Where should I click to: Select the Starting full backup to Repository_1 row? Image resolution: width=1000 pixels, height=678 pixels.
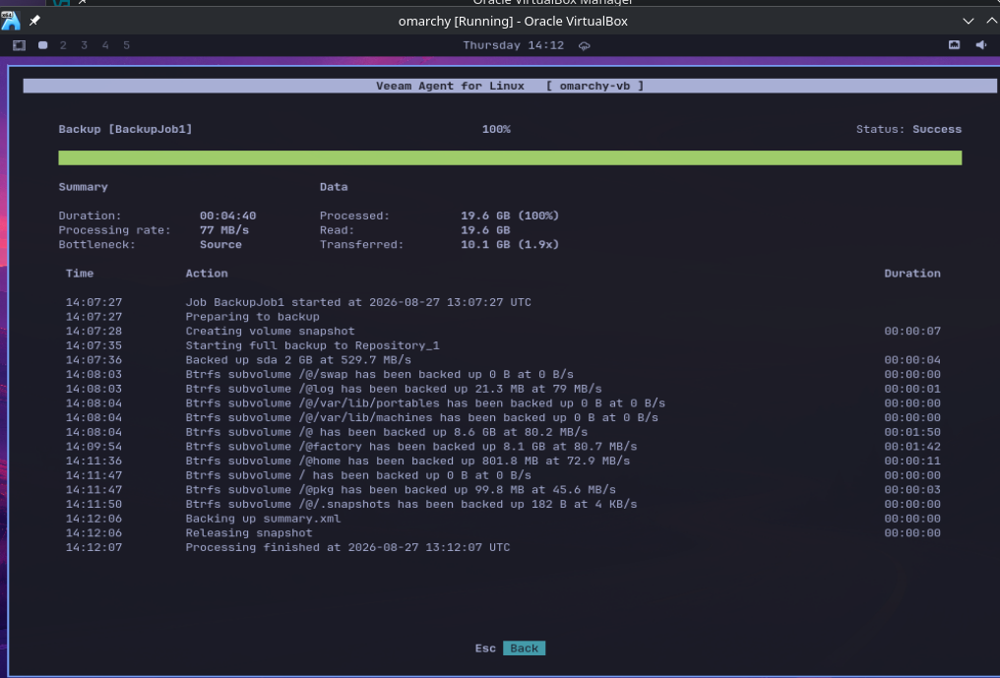[503, 345]
